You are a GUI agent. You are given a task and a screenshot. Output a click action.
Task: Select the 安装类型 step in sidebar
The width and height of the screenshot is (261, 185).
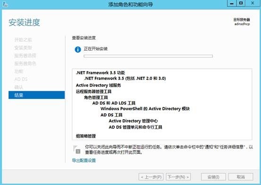[x=23, y=48]
